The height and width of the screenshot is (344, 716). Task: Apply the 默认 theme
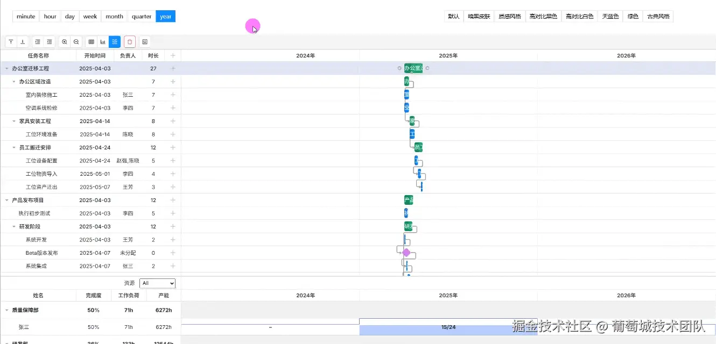454,16
